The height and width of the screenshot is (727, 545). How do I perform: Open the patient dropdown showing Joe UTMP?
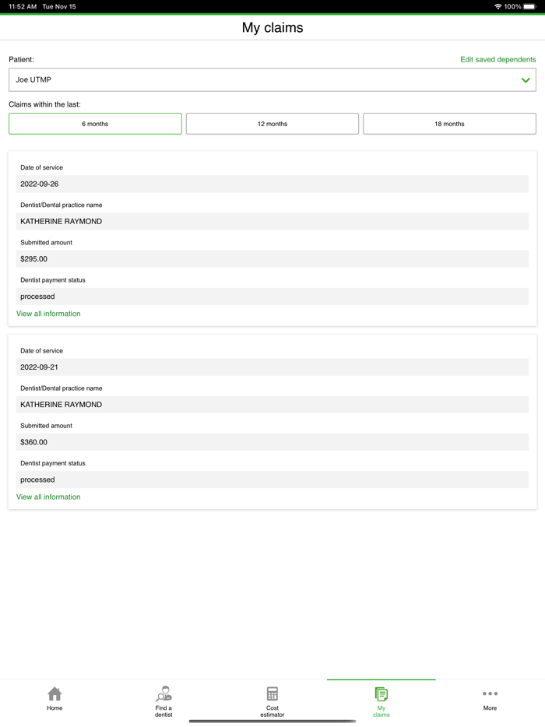coord(272,79)
